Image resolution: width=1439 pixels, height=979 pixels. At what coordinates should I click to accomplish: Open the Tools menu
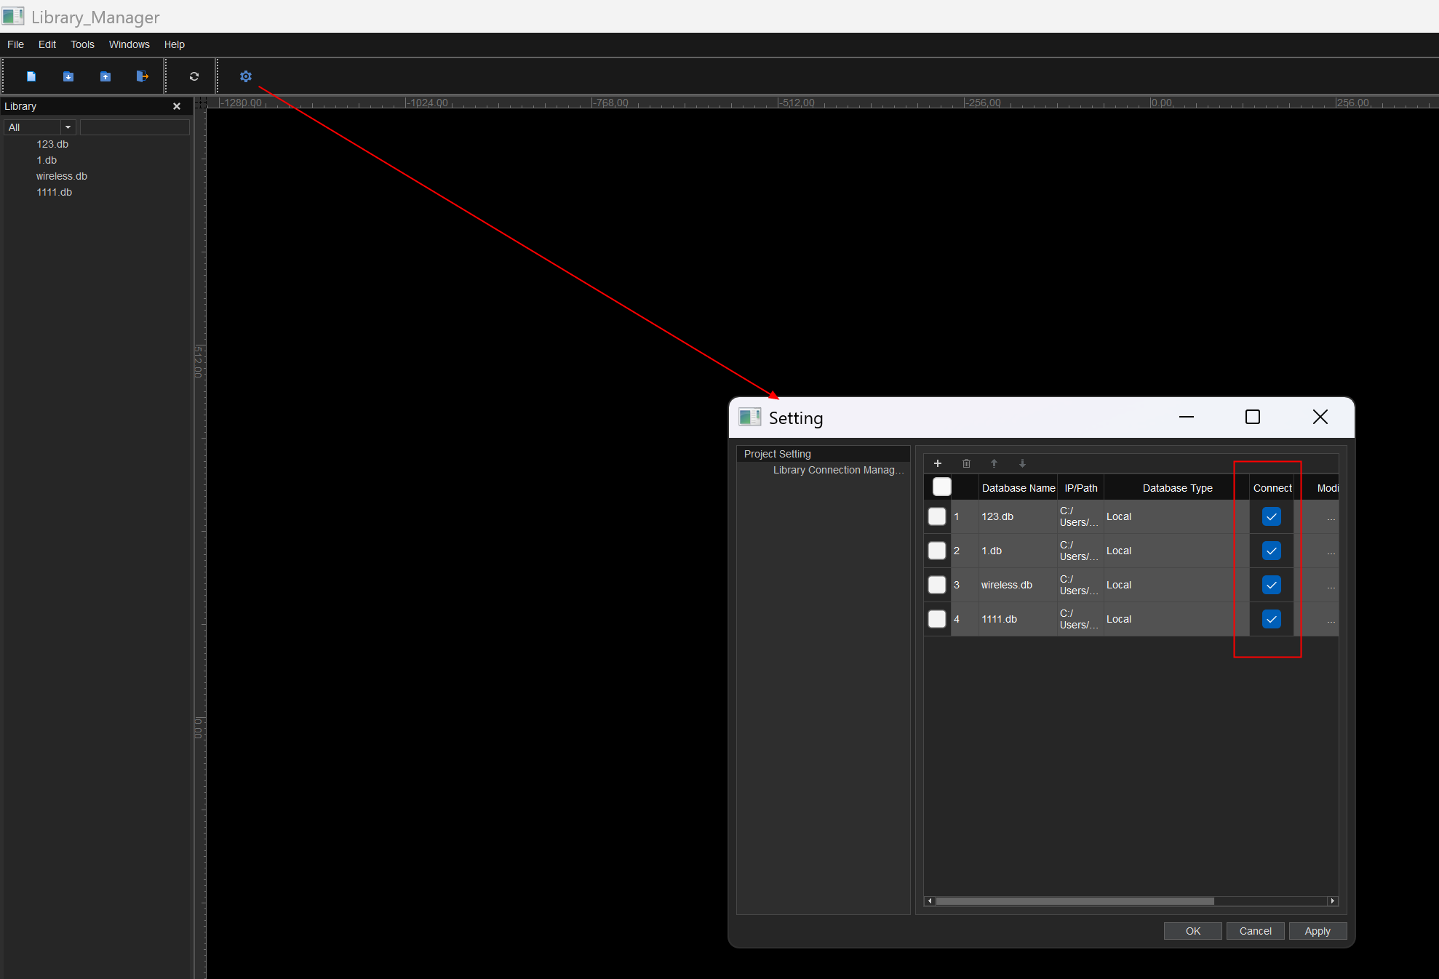click(x=82, y=44)
